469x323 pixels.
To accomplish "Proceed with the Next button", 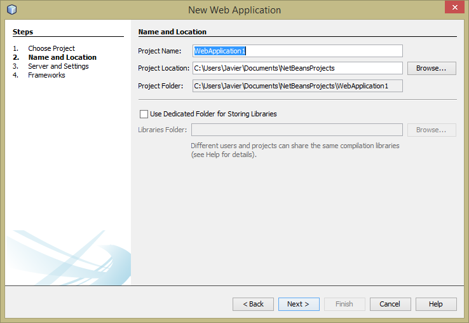I will (298, 304).
